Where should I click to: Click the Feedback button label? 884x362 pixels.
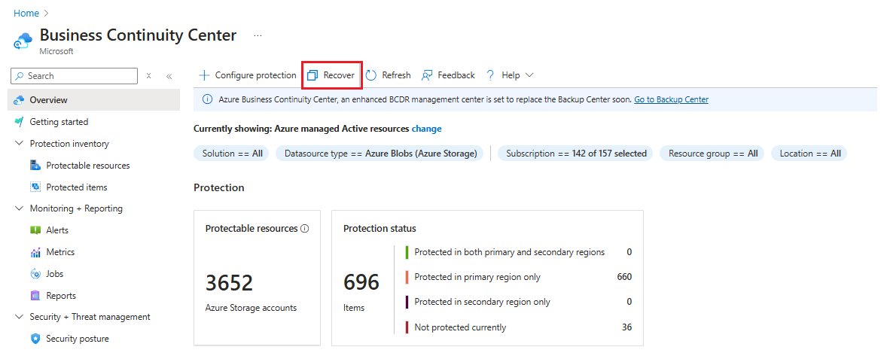456,75
